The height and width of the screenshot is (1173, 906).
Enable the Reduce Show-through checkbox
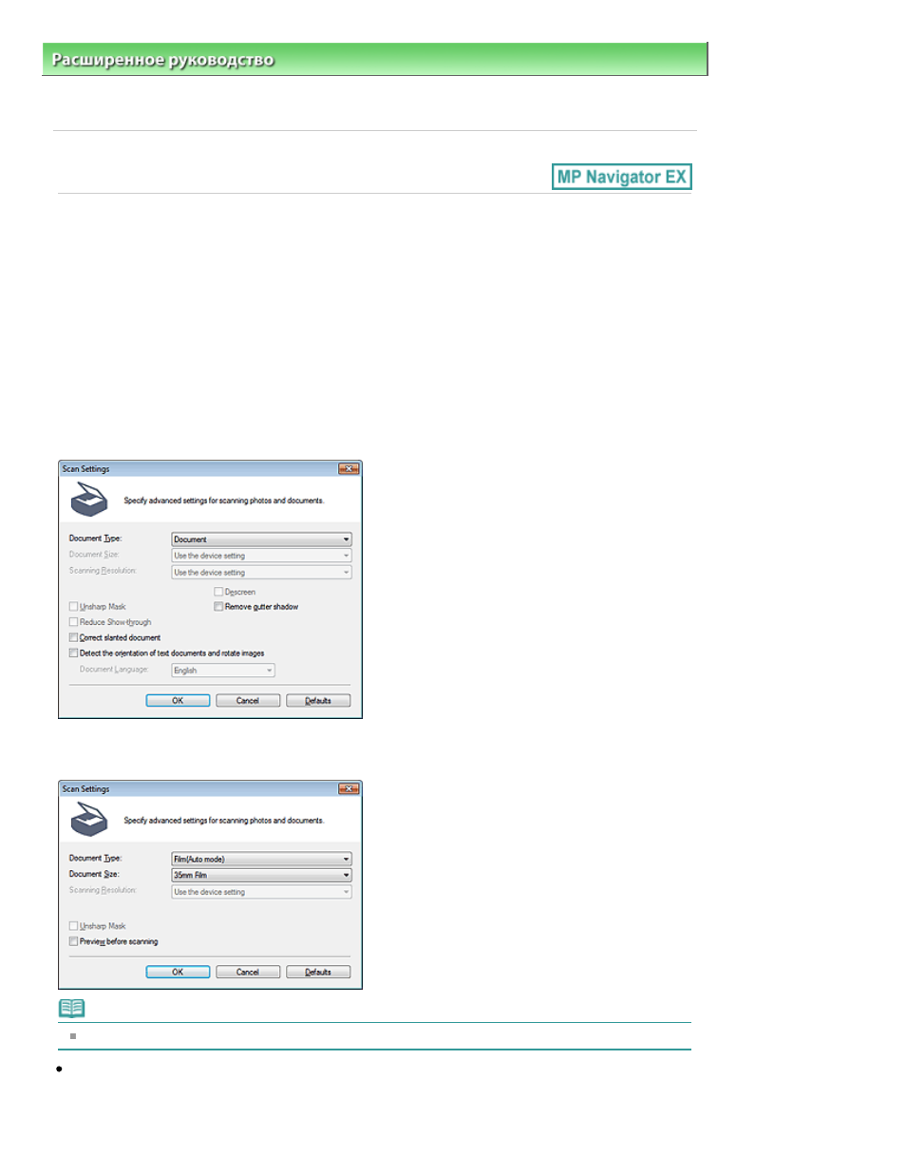pos(73,622)
